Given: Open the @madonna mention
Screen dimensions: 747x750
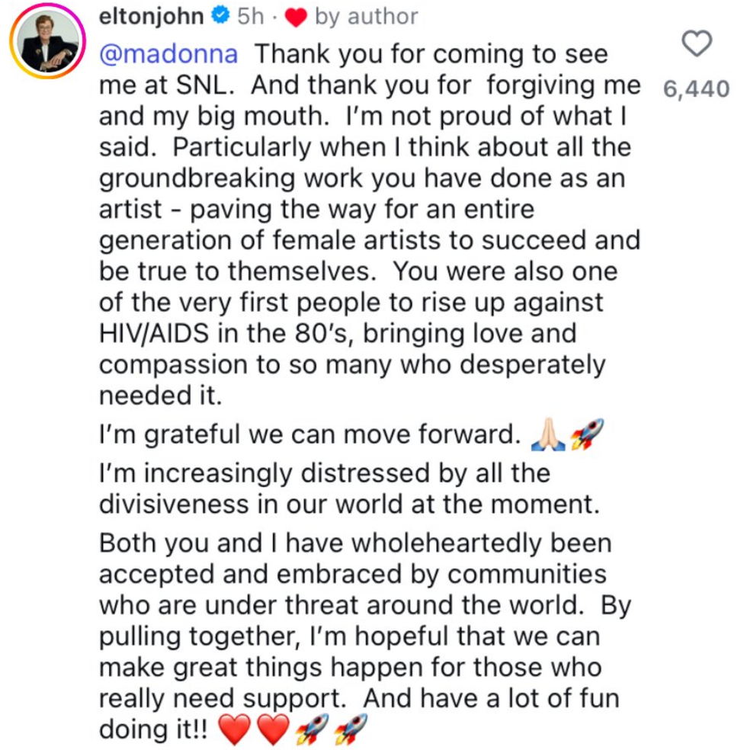Looking at the screenshot, I should coord(169,54).
